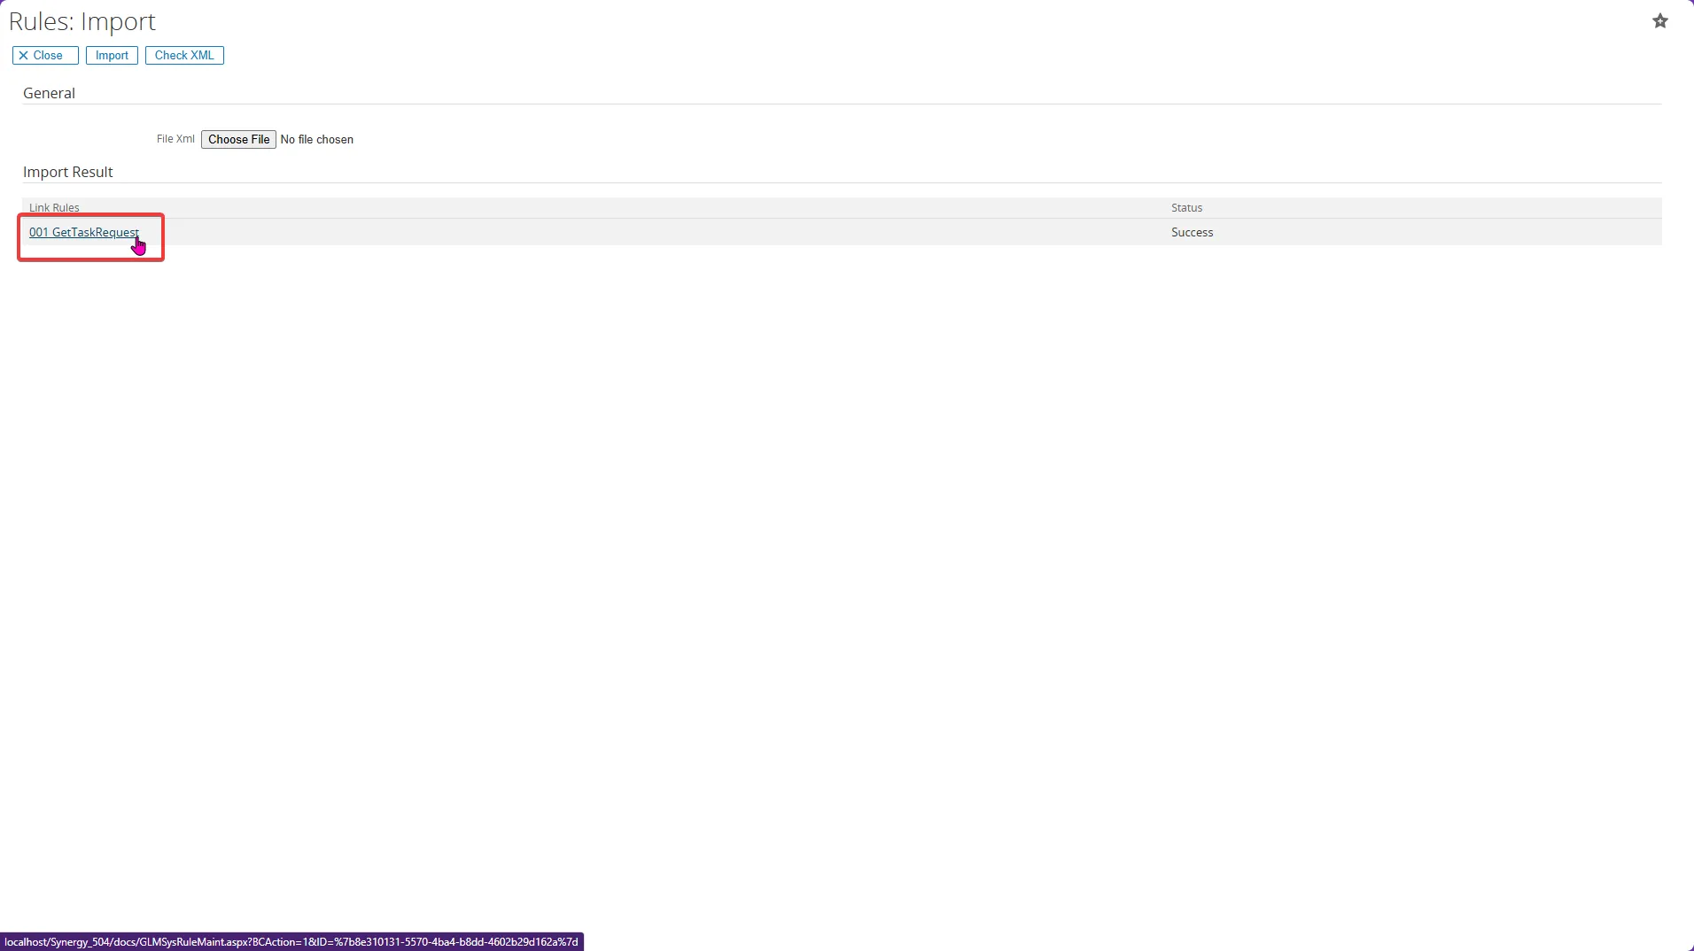This screenshot has width=1694, height=951.
Task: Click the Rules: Import page title
Action: pyautogui.click(x=82, y=21)
